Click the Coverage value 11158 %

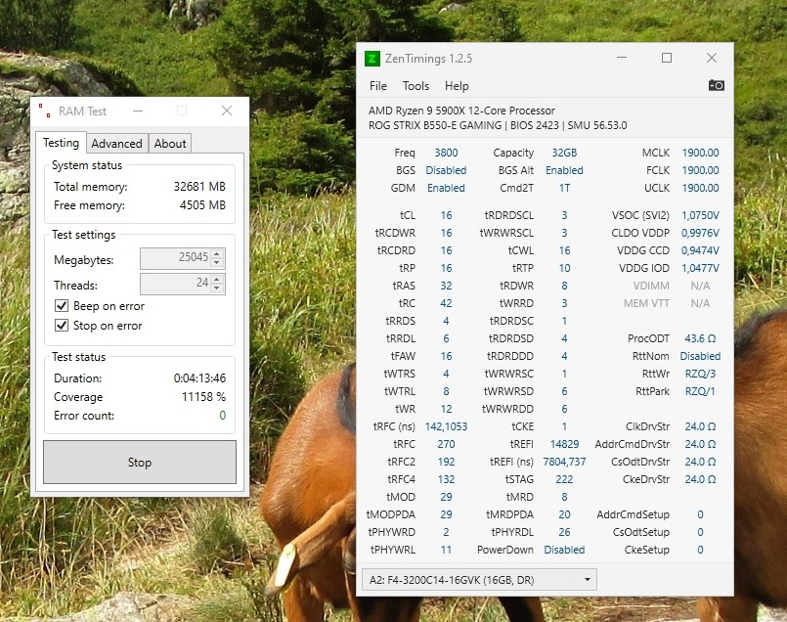click(x=203, y=397)
